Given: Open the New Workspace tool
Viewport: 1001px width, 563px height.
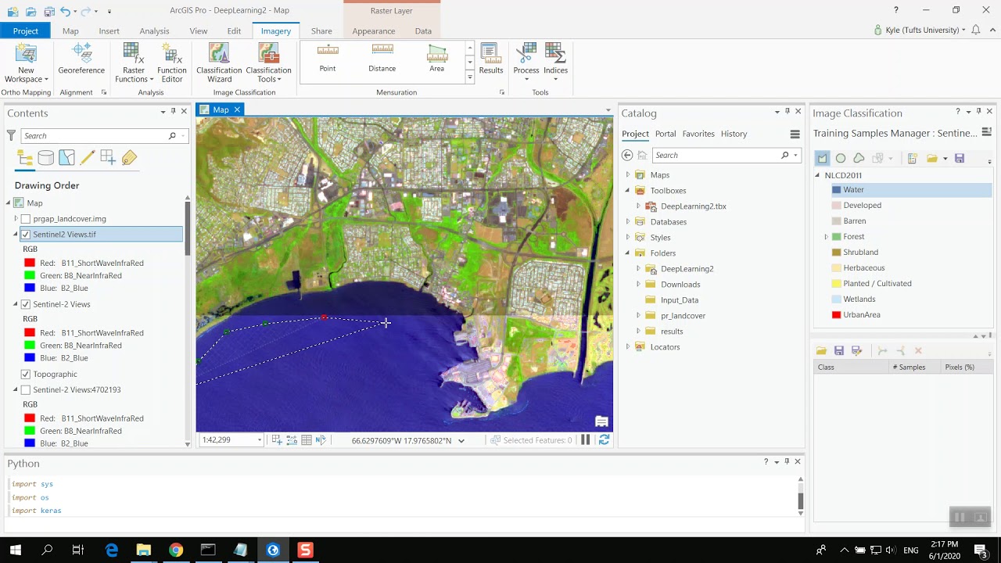Looking at the screenshot, I should pyautogui.click(x=26, y=63).
